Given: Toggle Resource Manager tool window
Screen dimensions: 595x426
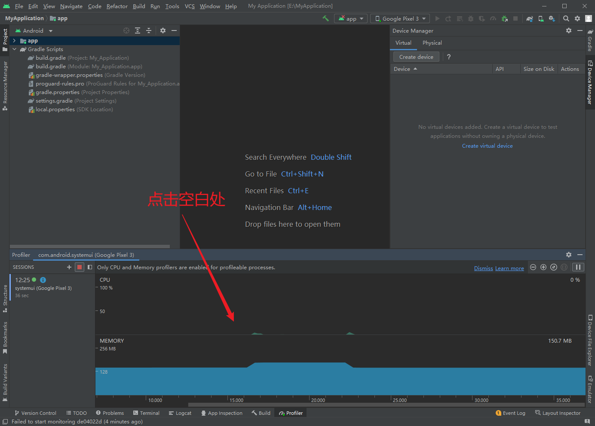Looking at the screenshot, I should (5, 85).
